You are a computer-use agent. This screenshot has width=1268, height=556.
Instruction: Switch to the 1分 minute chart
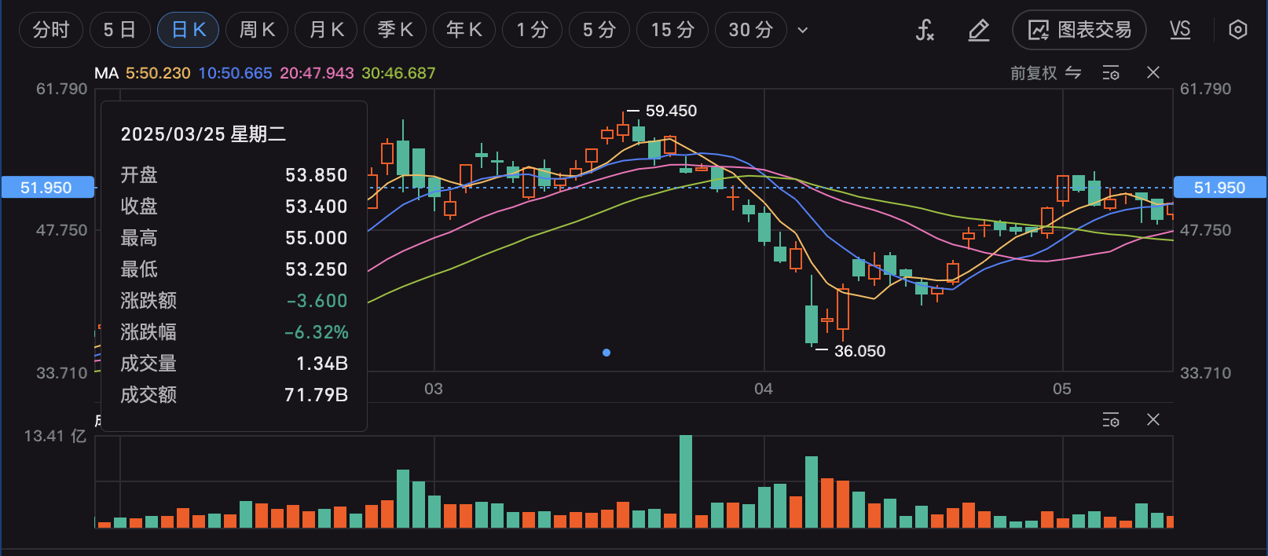point(532,31)
